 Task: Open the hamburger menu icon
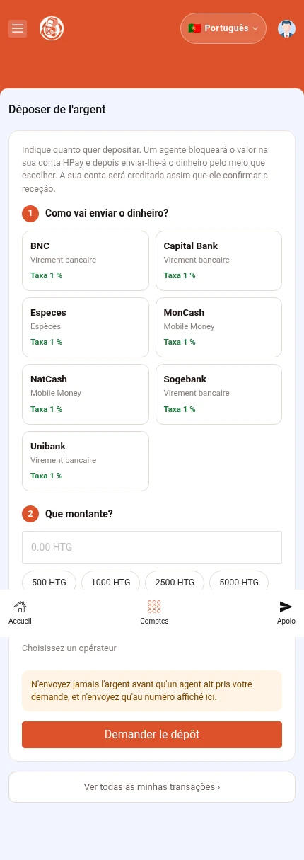pyautogui.click(x=18, y=28)
